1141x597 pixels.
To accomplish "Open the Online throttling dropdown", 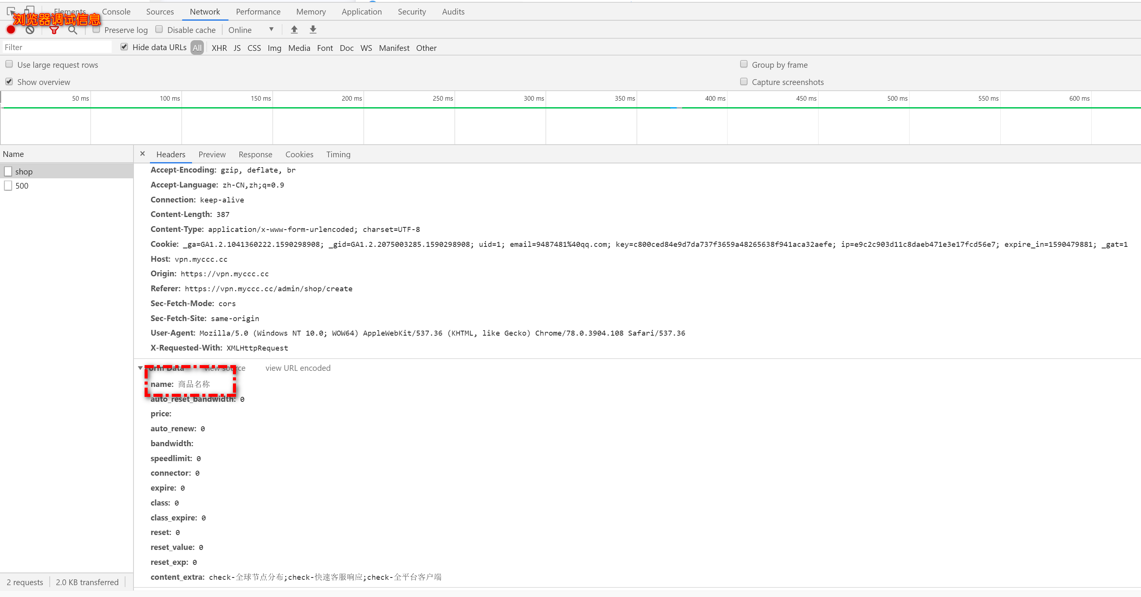I will pos(250,30).
